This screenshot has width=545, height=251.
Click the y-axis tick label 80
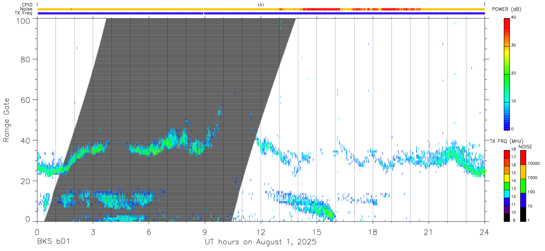pos(25,59)
